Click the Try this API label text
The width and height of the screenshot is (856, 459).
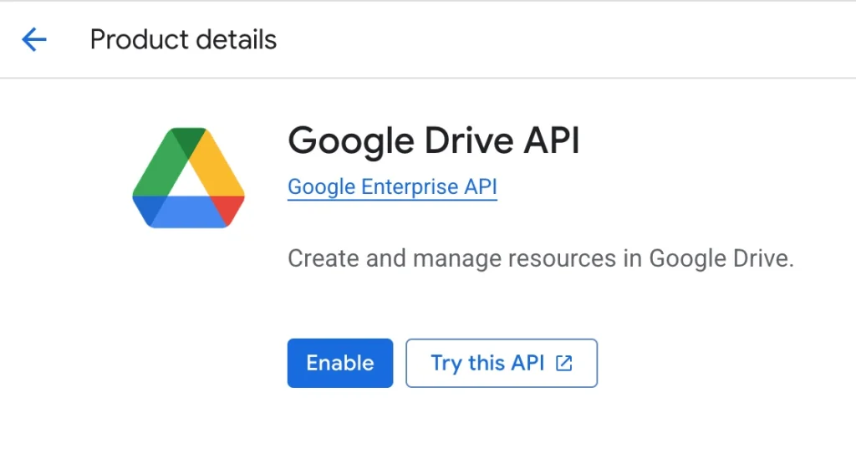(x=487, y=363)
